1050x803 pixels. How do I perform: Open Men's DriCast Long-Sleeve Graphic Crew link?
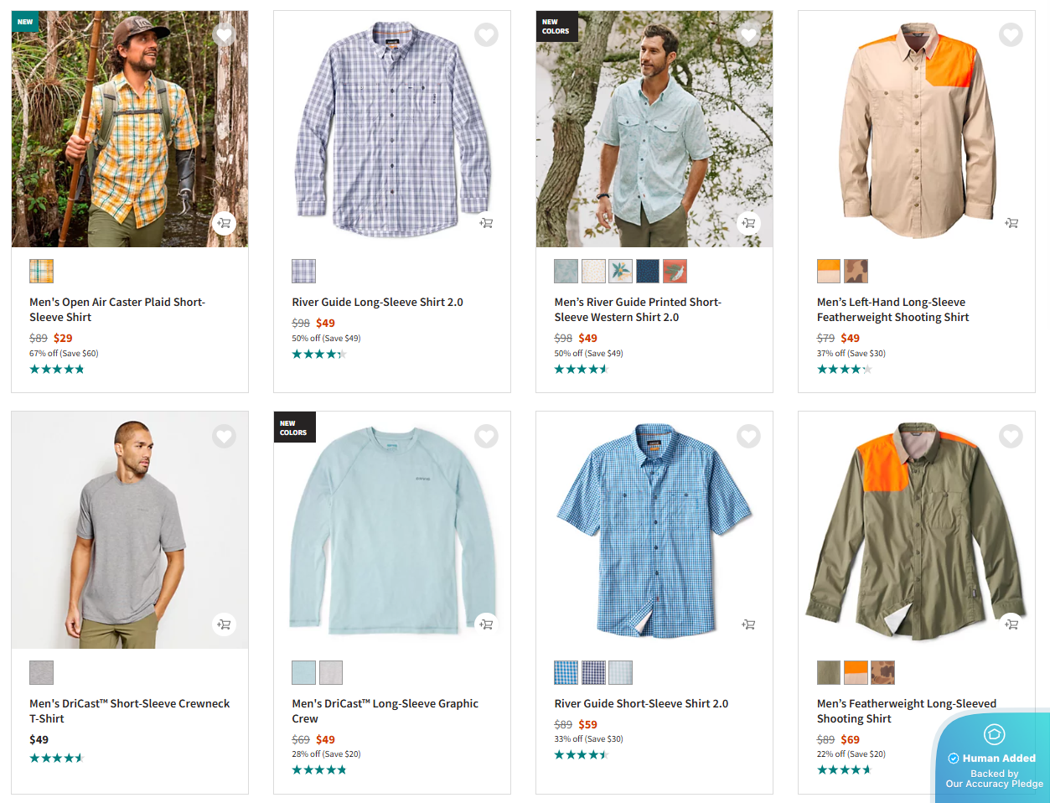[x=385, y=711]
